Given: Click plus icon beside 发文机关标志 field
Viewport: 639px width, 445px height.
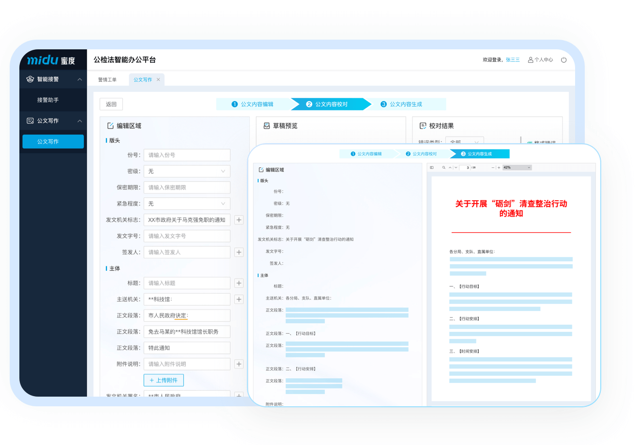Looking at the screenshot, I should click(239, 220).
